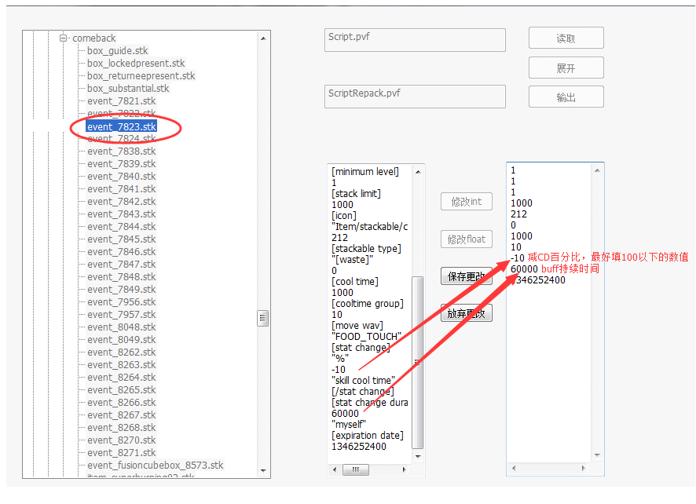Open box_guide.stk file entry
This screenshot has width=696, height=504.
coord(117,51)
